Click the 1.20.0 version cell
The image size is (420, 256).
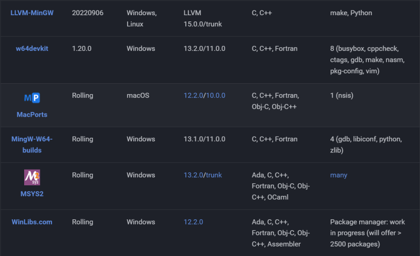82,49
